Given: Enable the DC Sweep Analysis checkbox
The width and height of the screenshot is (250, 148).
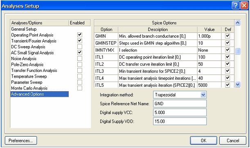Looking at the screenshot, I should [x=80, y=47].
